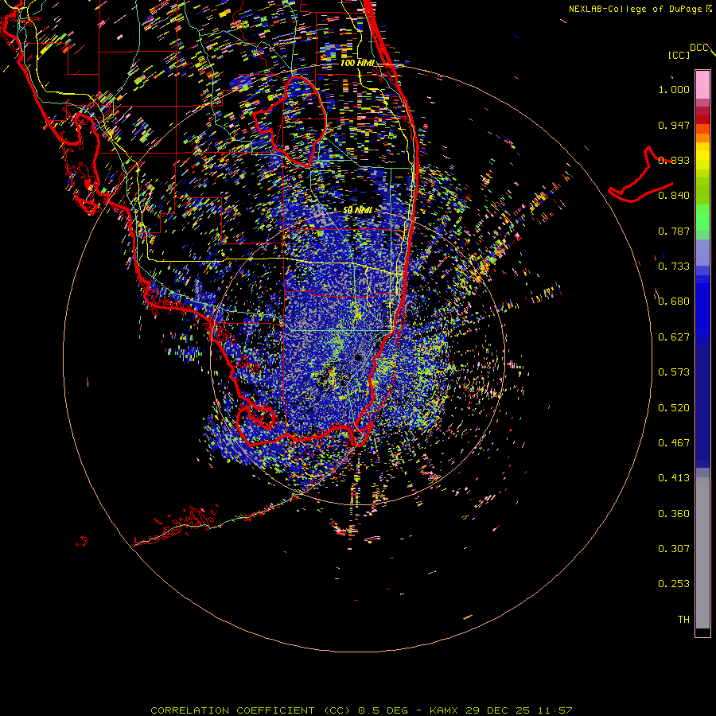
Task: Pick the pink segment of color bar
Action: tap(702, 84)
